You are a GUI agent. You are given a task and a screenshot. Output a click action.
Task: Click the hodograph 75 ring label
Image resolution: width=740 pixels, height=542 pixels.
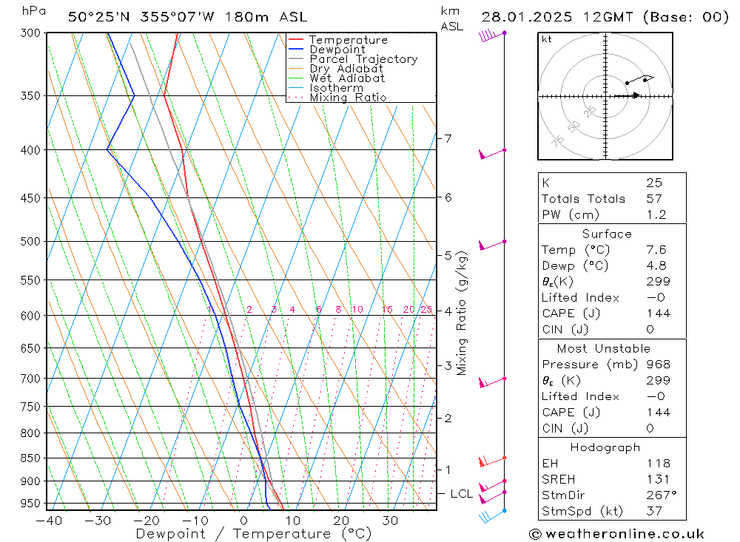558,140
